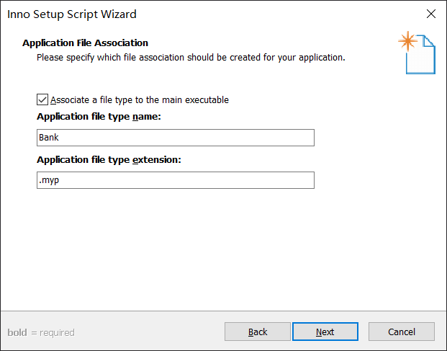The height and width of the screenshot is (351, 447).
Task: Click the 'Please specify which file association' description
Action: click(191, 58)
